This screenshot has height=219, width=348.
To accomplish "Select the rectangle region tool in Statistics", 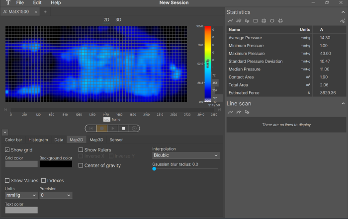I will pyautogui.click(x=256, y=21).
